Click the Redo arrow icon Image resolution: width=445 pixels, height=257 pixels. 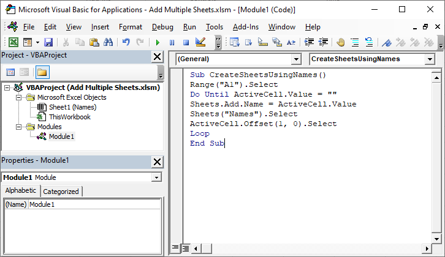(x=140, y=42)
